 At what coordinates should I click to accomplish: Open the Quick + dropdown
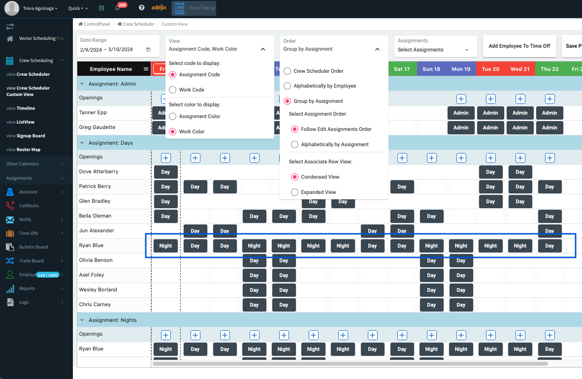(x=78, y=8)
